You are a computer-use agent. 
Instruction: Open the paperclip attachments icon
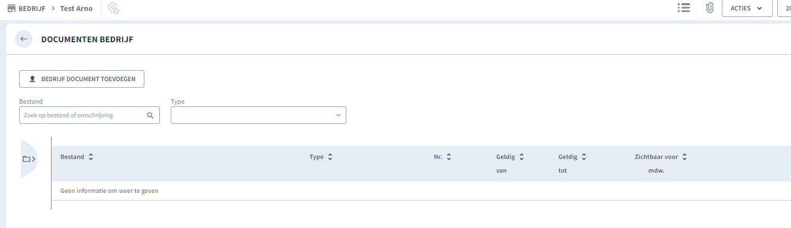click(709, 8)
